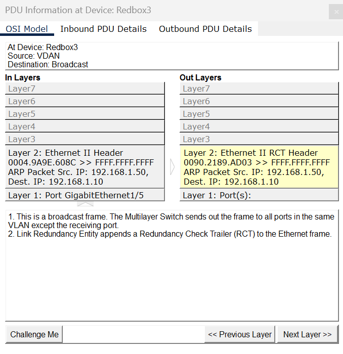The image size is (343, 354).
Task: Close the PDU Information dialog
Action: coord(335,12)
